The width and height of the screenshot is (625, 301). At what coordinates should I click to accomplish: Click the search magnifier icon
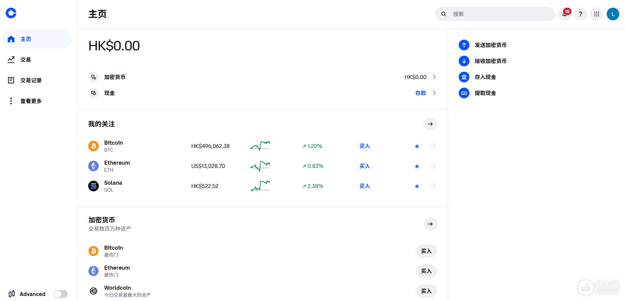(x=444, y=14)
